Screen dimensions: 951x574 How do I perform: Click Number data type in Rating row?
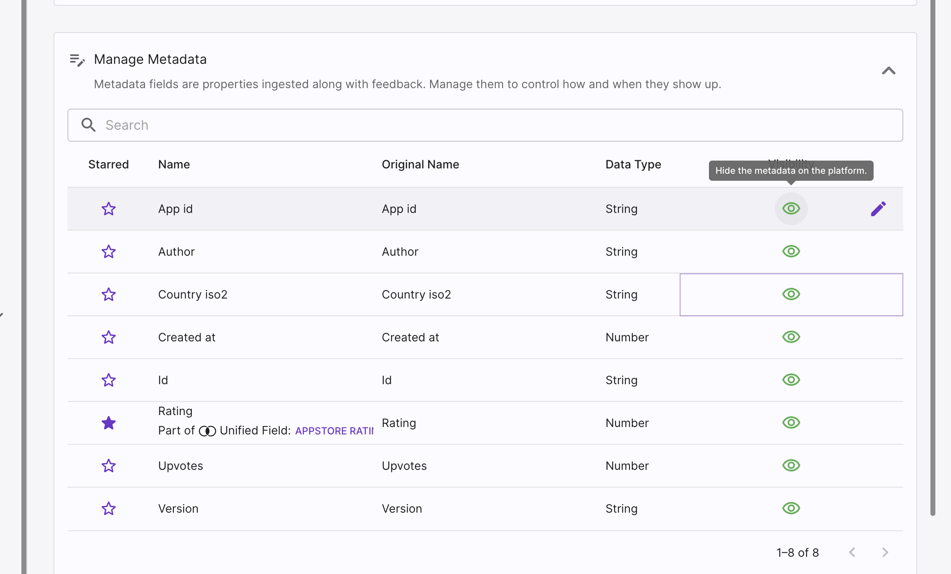627,423
